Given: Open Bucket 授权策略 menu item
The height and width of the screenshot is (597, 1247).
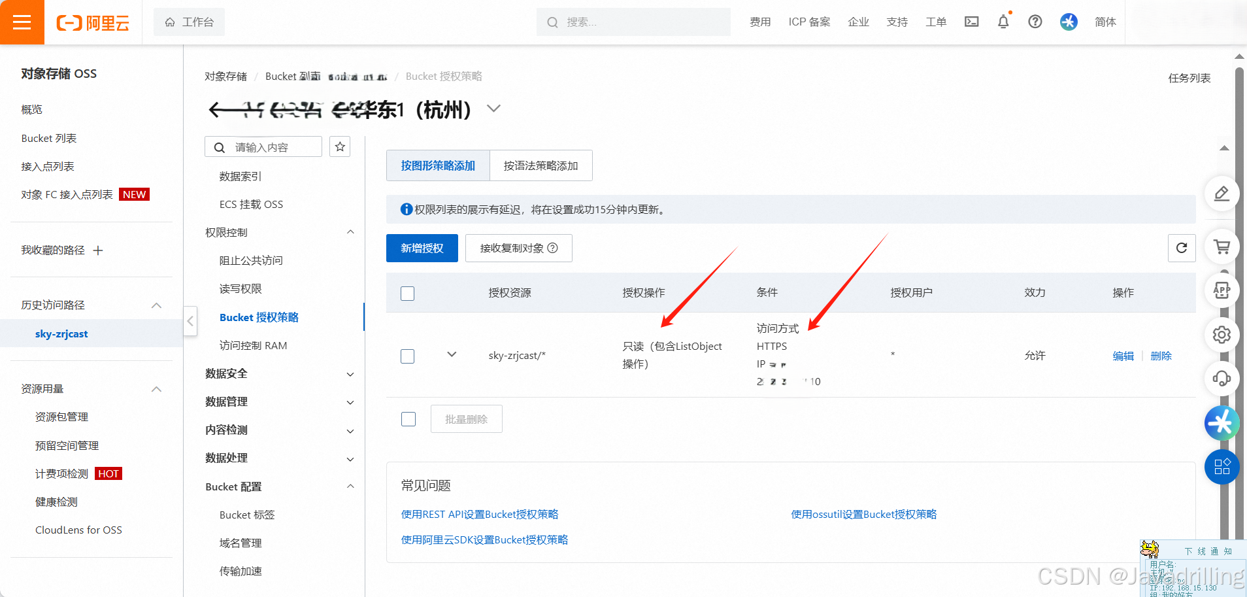Looking at the screenshot, I should point(259,317).
